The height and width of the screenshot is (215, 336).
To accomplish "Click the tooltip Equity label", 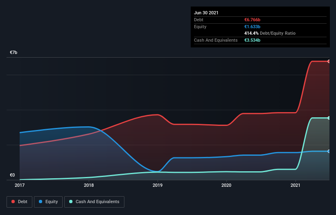I will [200, 27].
